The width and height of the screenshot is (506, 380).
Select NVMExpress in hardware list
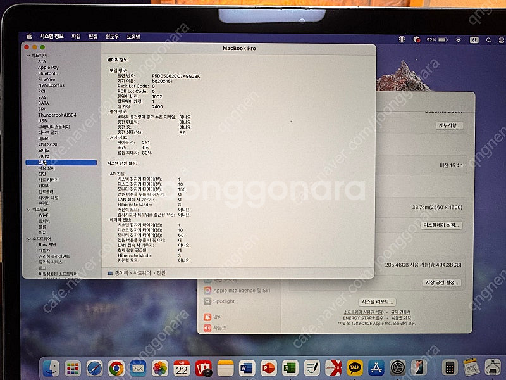click(51, 85)
